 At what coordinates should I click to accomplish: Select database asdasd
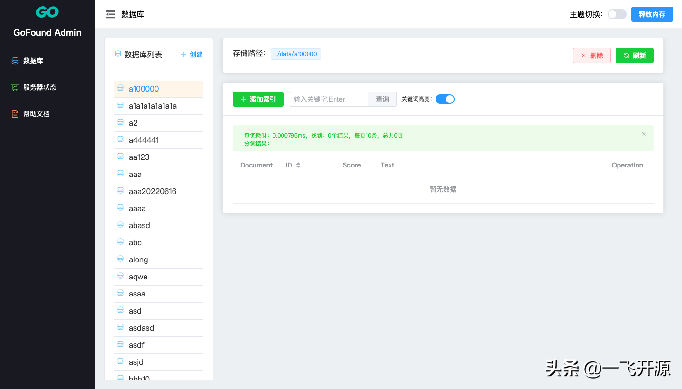coord(159,328)
